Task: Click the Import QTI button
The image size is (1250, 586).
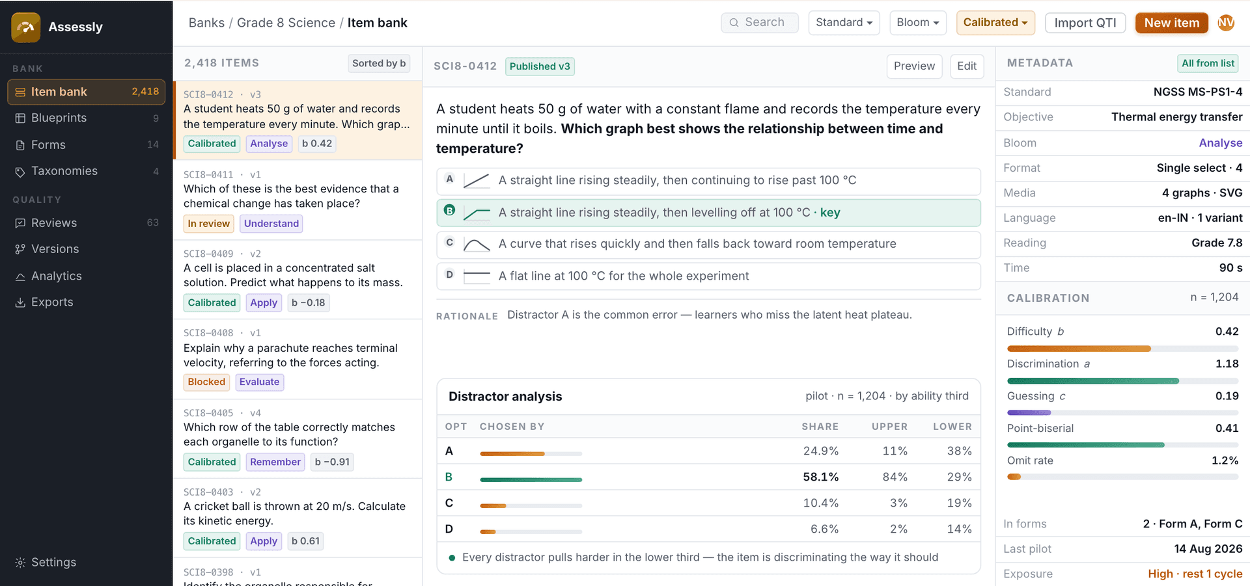Action: point(1085,23)
